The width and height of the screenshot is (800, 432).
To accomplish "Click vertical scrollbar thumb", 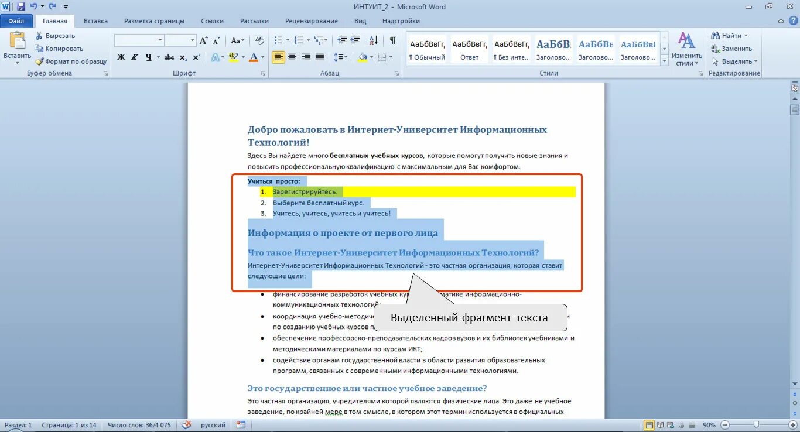I will [795, 109].
